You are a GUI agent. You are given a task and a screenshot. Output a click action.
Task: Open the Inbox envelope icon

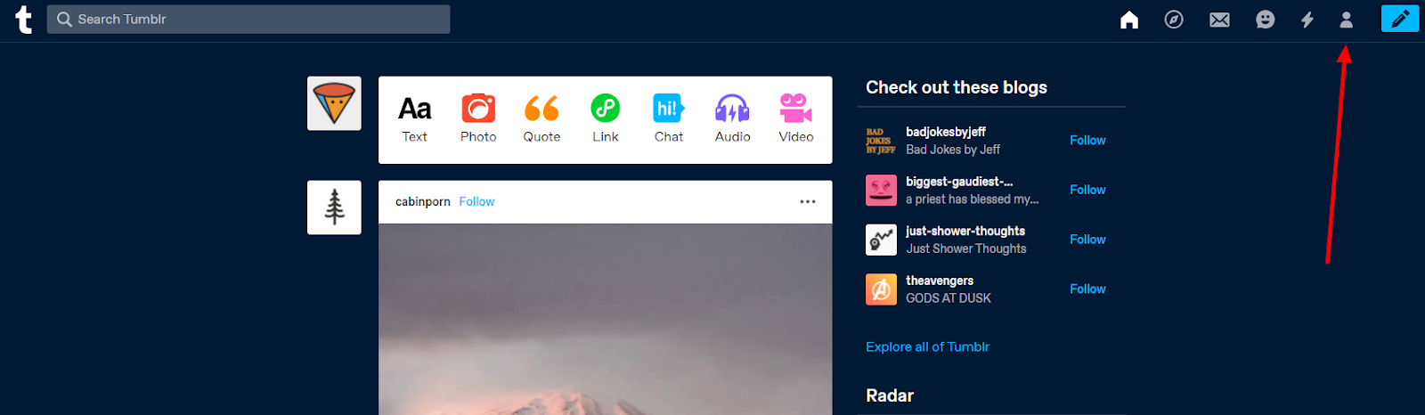point(1219,20)
